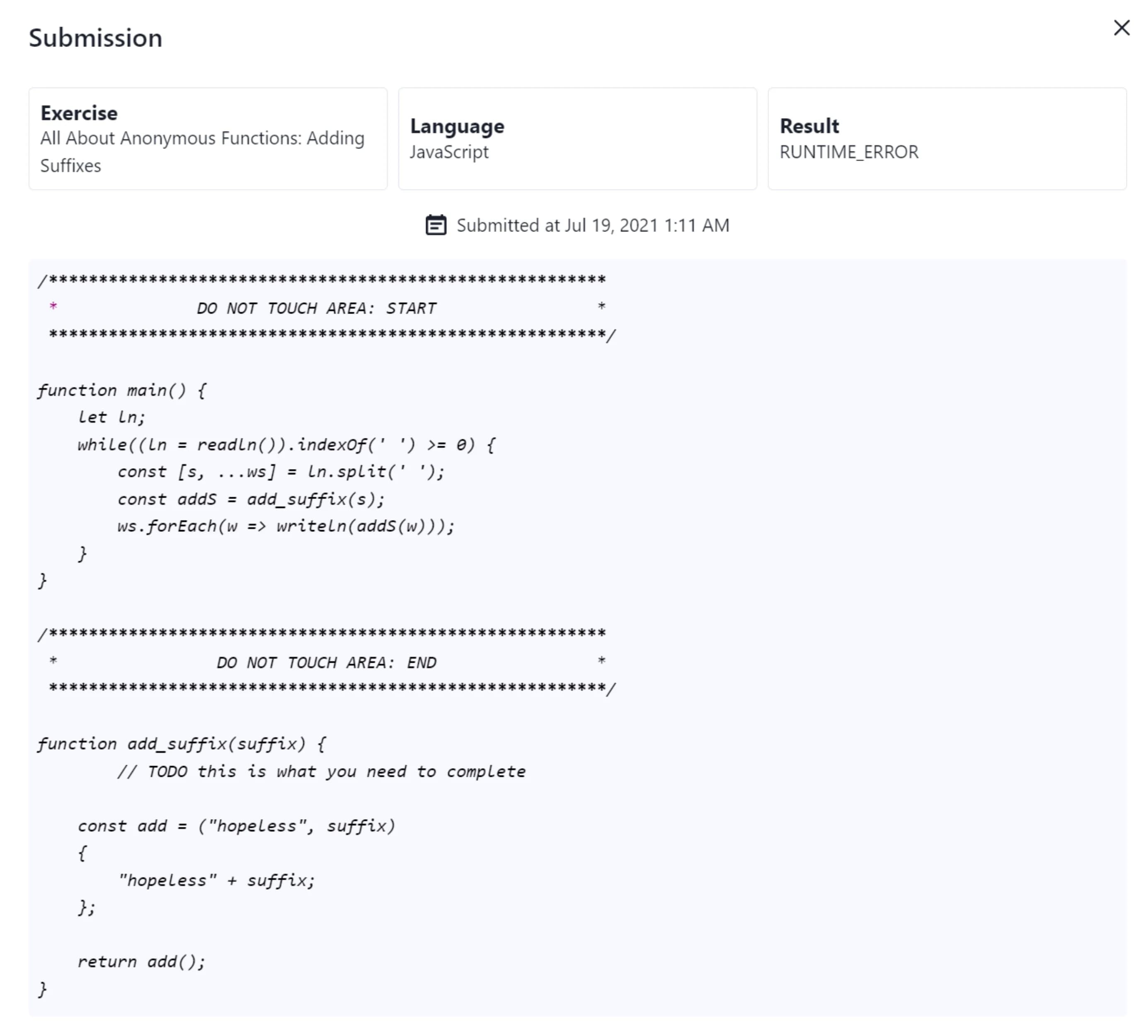The image size is (1141, 1024).
Task: Click the function add_suffix(suffix) declaration line
Action: [x=182, y=744]
